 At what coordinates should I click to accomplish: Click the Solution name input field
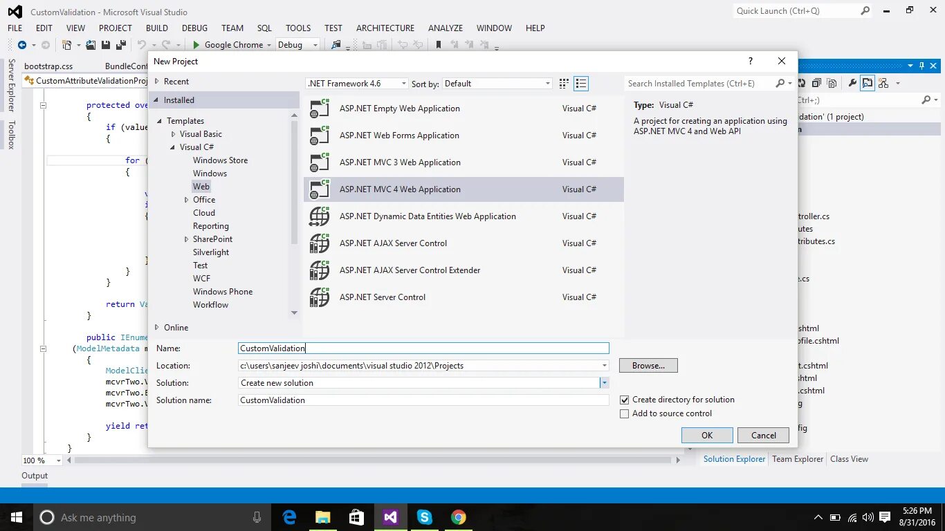[423, 400]
